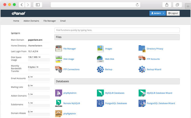Screen dimensions: 191x118
Task: Open the Backup Wizard icon
Action: click(142, 69)
